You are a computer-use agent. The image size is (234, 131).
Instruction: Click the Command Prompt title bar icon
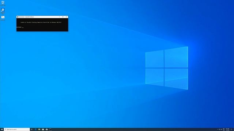point(18,17)
